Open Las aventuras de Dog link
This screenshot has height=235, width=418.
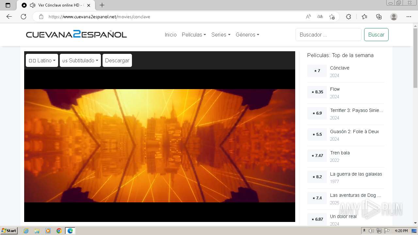click(355, 195)
